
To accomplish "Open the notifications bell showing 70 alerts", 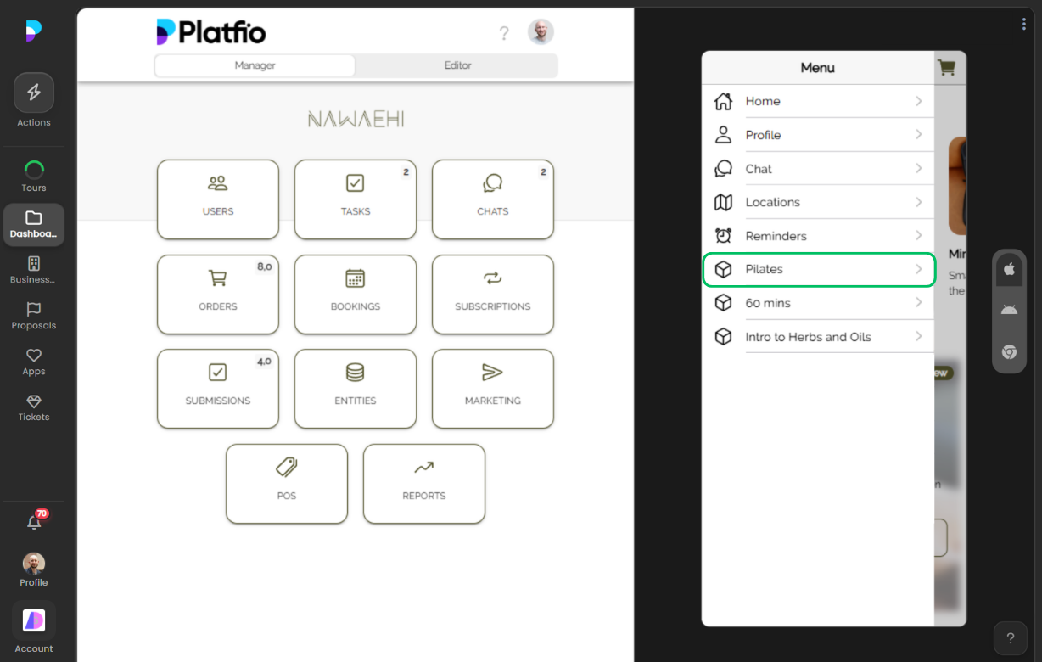I will pos(34,522).
